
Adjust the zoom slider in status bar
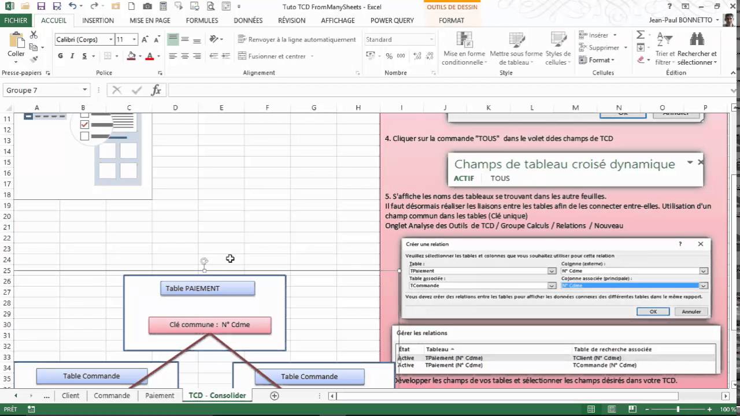(x=678, y=409)
